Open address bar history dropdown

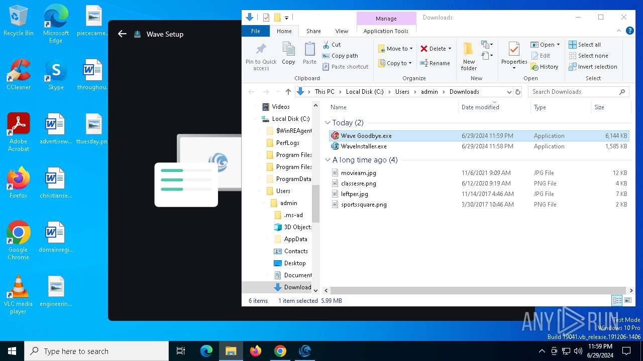coord(509,92)
